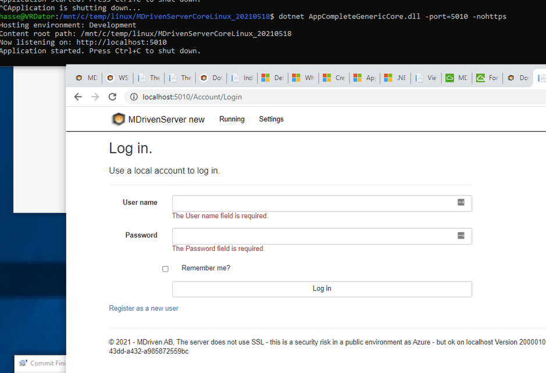546x373 pixels.
Task: Click the MDrivenServer logo icon
Action: (119, 119)
